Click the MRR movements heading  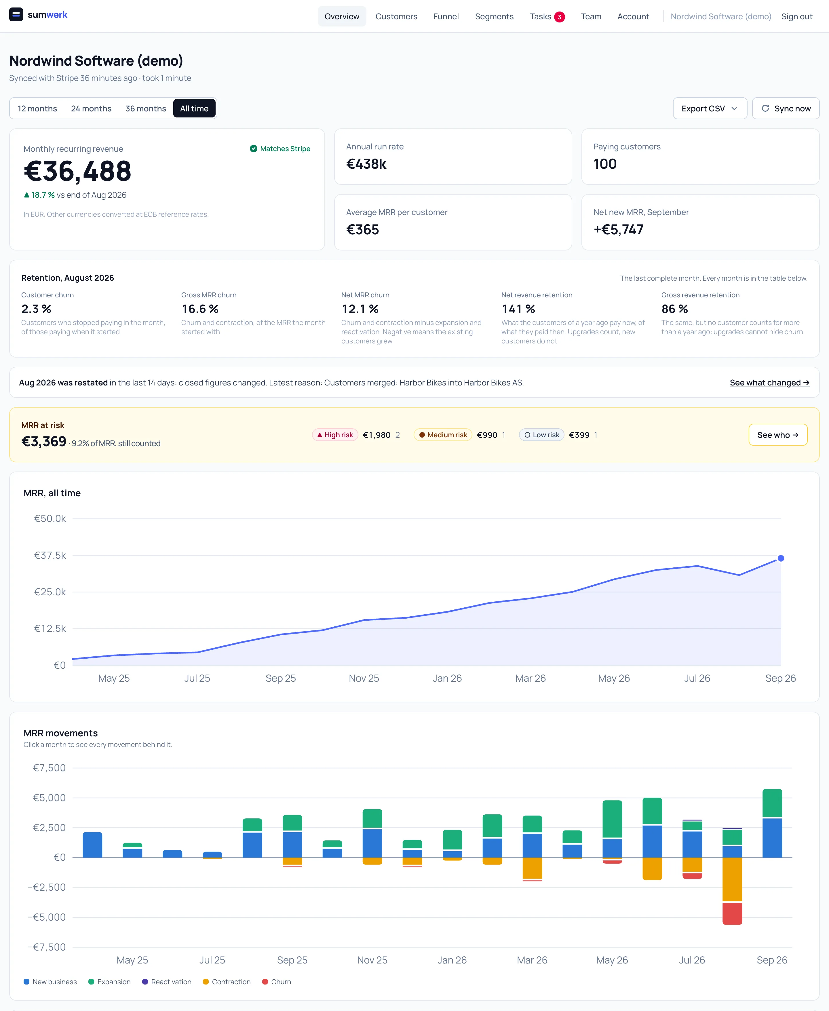(x=61, y=733)
